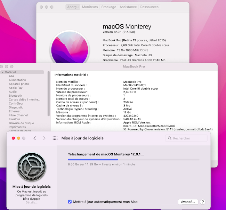The image size is (226, 210).
Task: Click the Version 12.0.1 (21A558) text
Action: tap(119, 32)
